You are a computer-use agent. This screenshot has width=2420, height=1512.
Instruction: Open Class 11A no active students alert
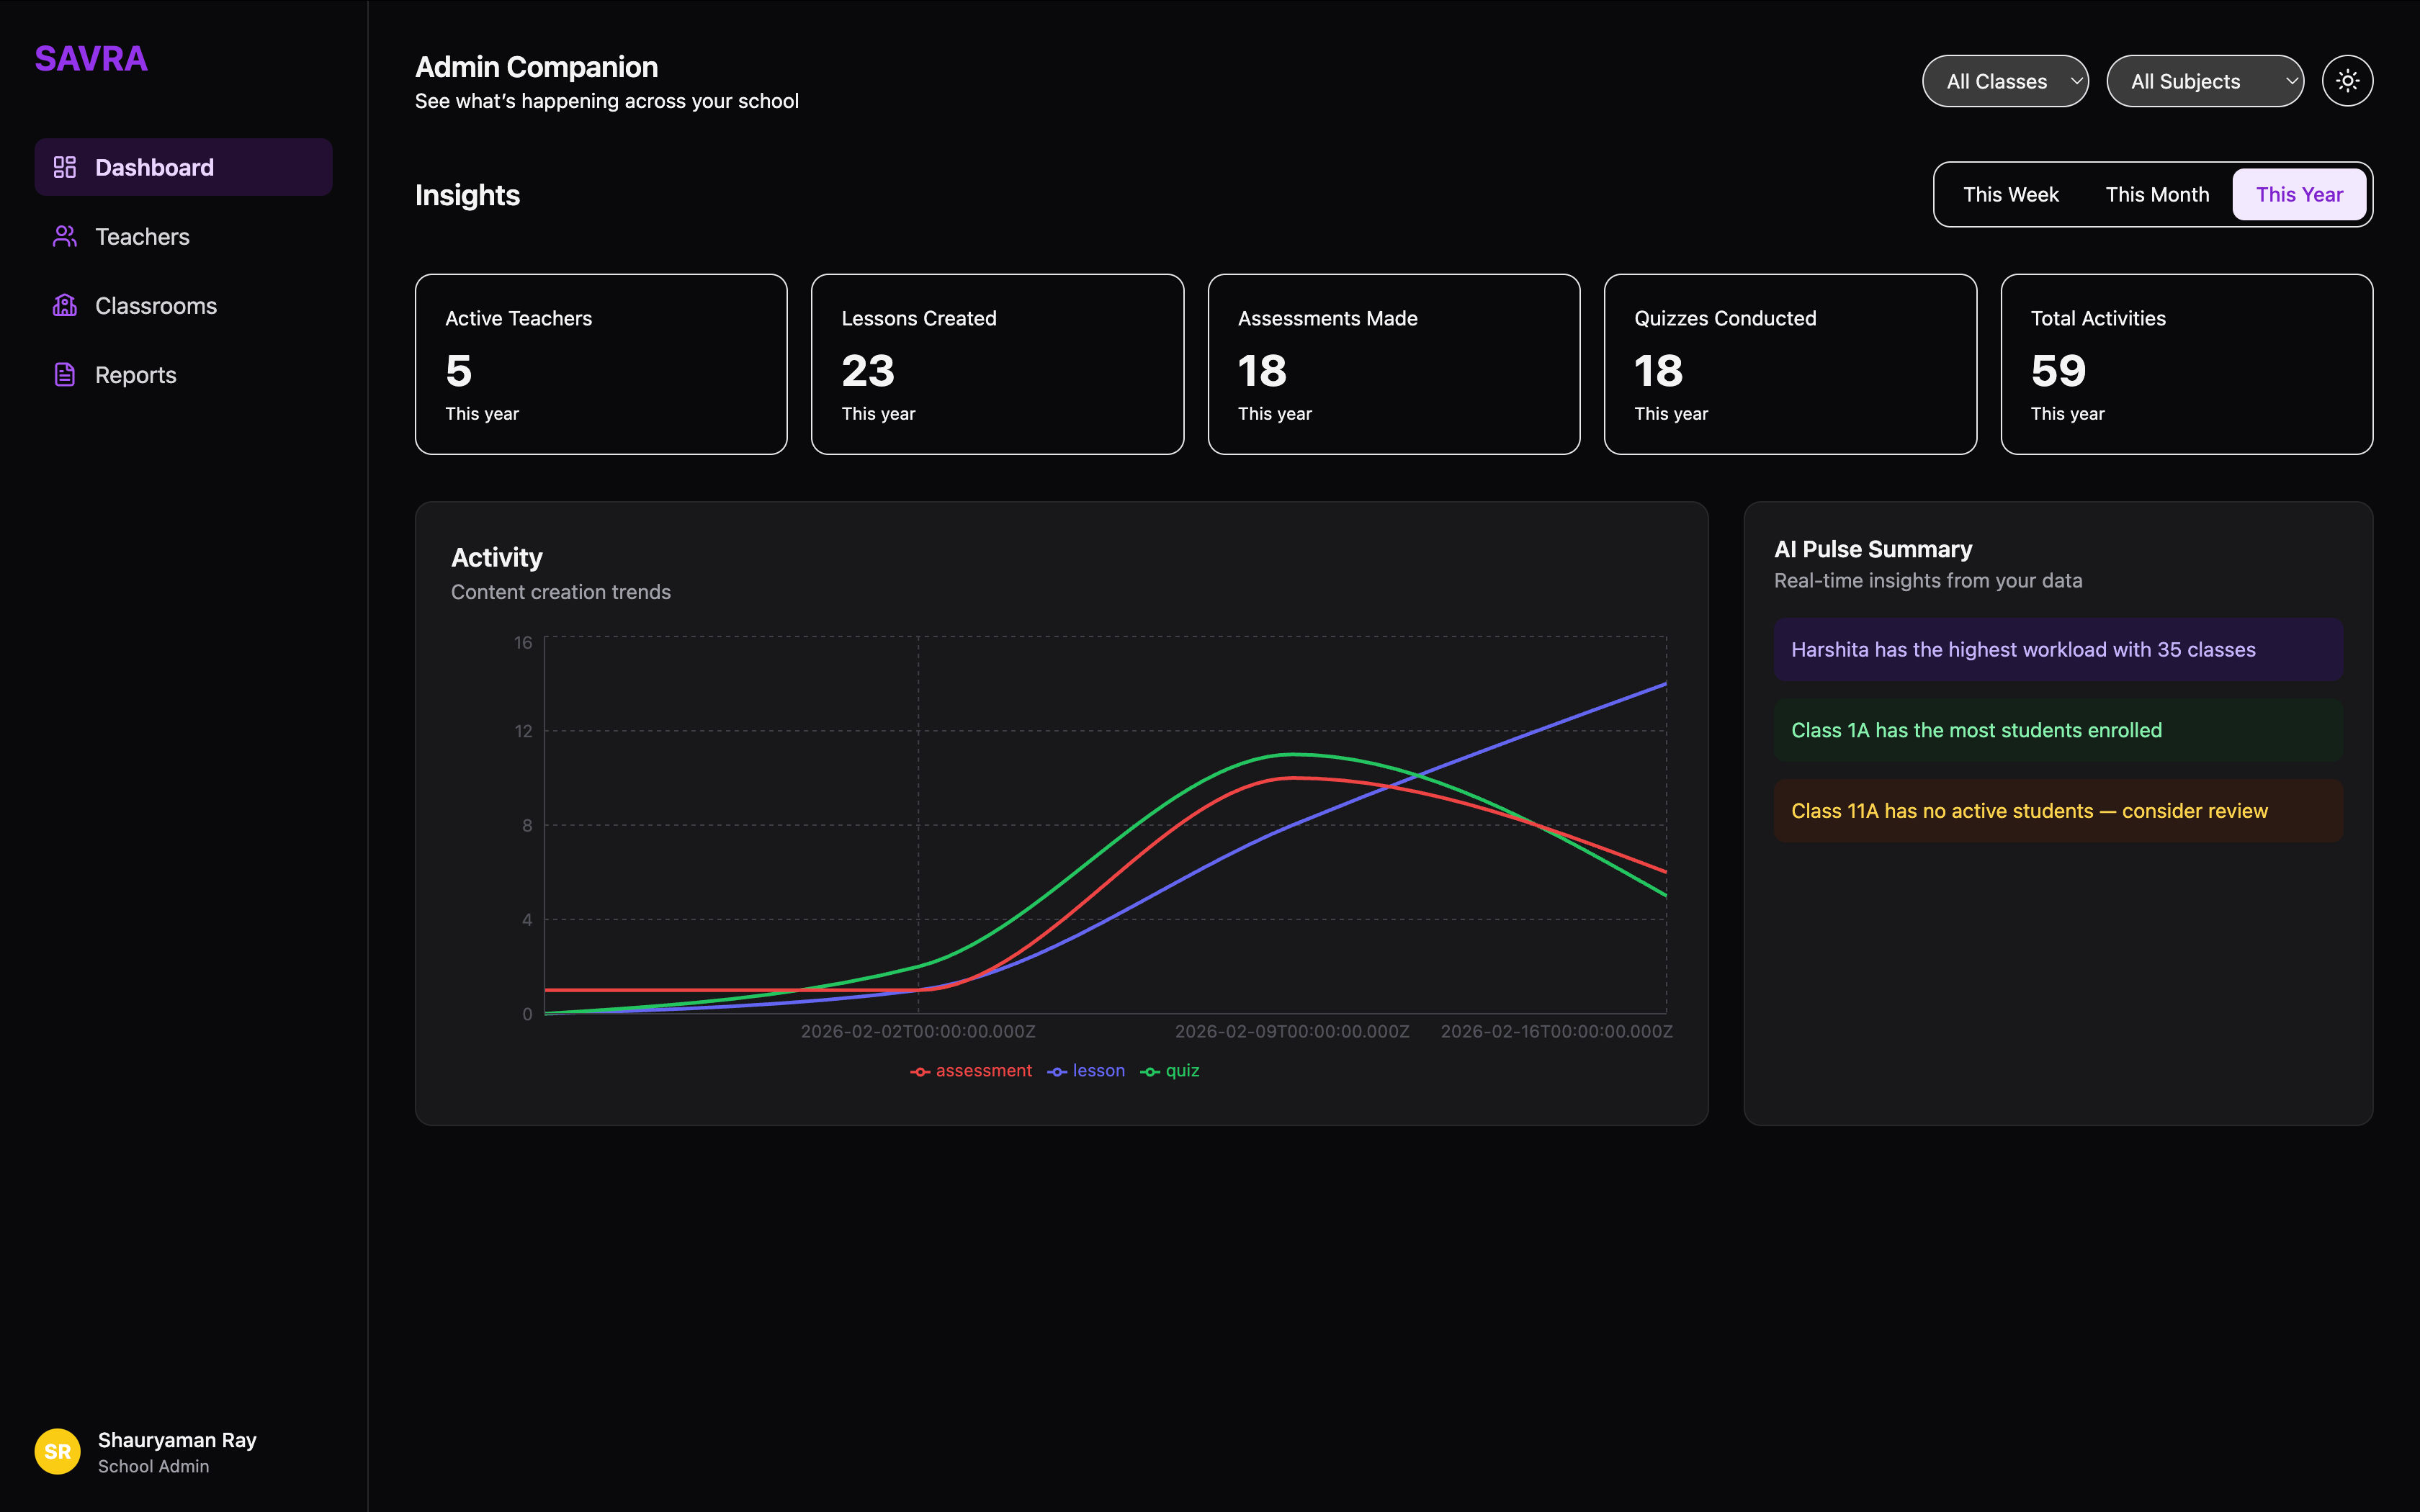coord(2057,811)
